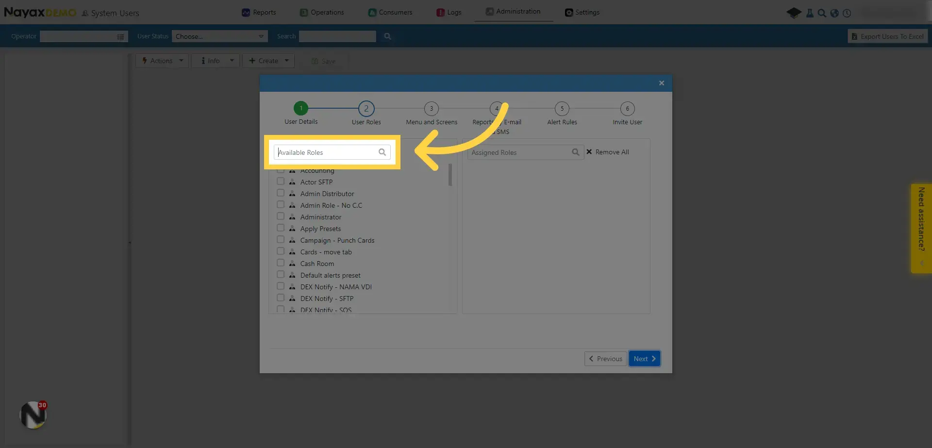Click the sidebar collapse handle
This screenshot has width=932, height=448.
pyautogui.click(x=130, y=242)
